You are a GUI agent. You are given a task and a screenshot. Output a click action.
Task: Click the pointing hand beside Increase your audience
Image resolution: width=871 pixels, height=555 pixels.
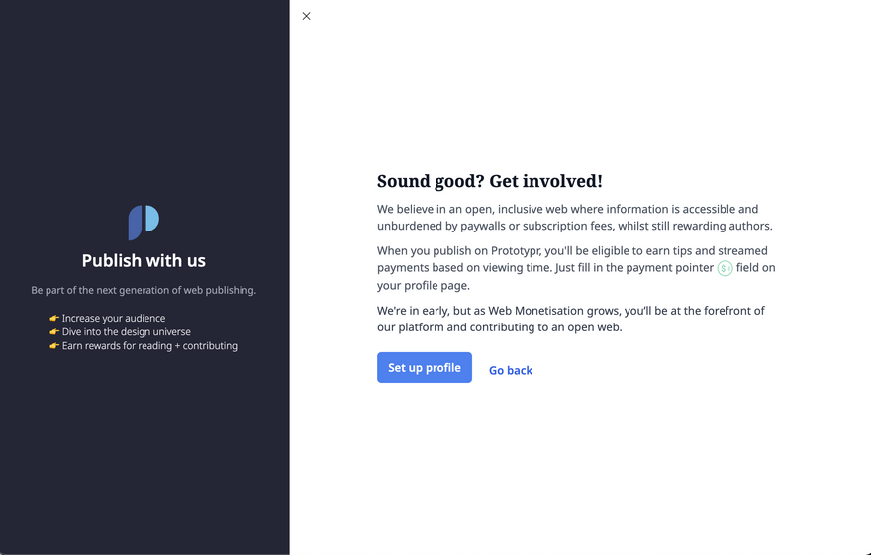tap(53, 318)
